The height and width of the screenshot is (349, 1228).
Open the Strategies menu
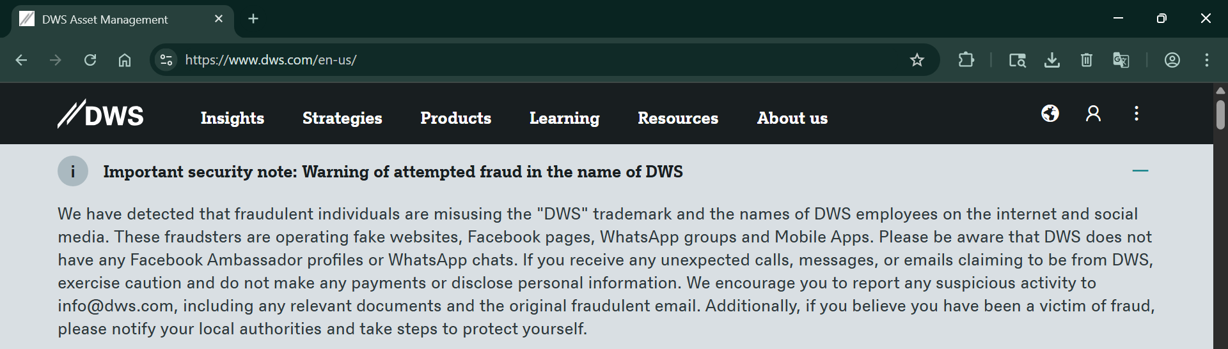(x=342, y=118)
